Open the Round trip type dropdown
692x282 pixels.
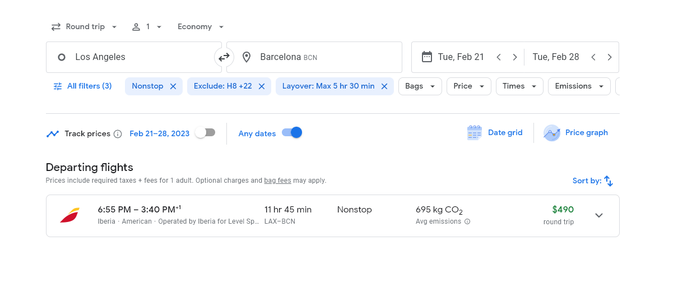(x=84, y=27)
